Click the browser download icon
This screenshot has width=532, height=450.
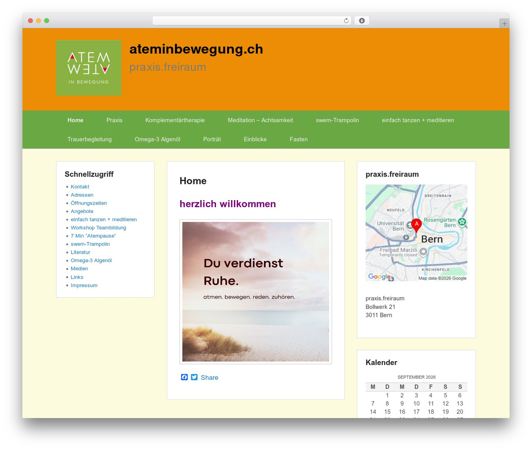(362, 21)
